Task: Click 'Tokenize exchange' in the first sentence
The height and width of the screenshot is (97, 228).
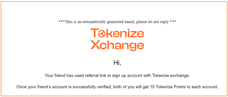Action: coord(171,76)
